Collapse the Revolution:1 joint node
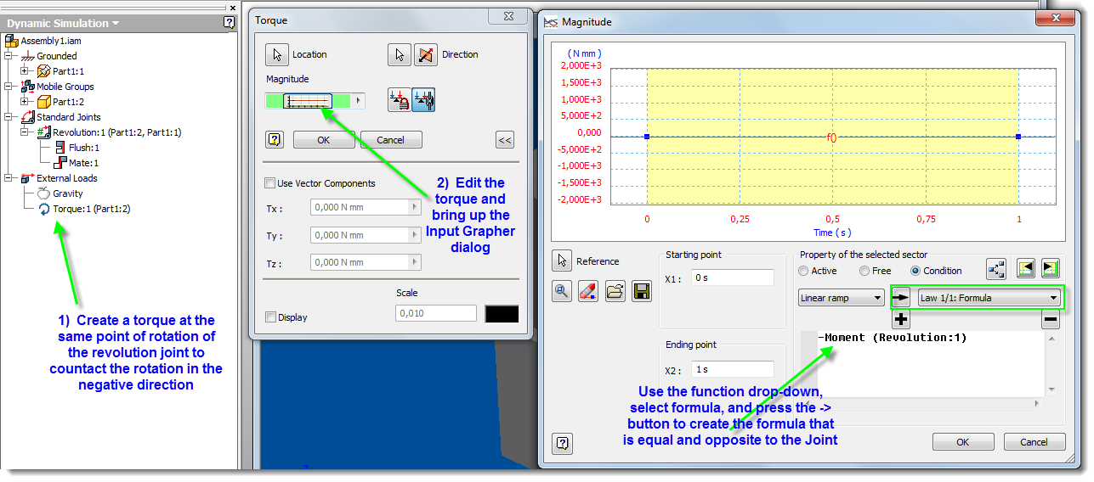The height and width of the screenshot is (482, 1094). coord(25,132)
